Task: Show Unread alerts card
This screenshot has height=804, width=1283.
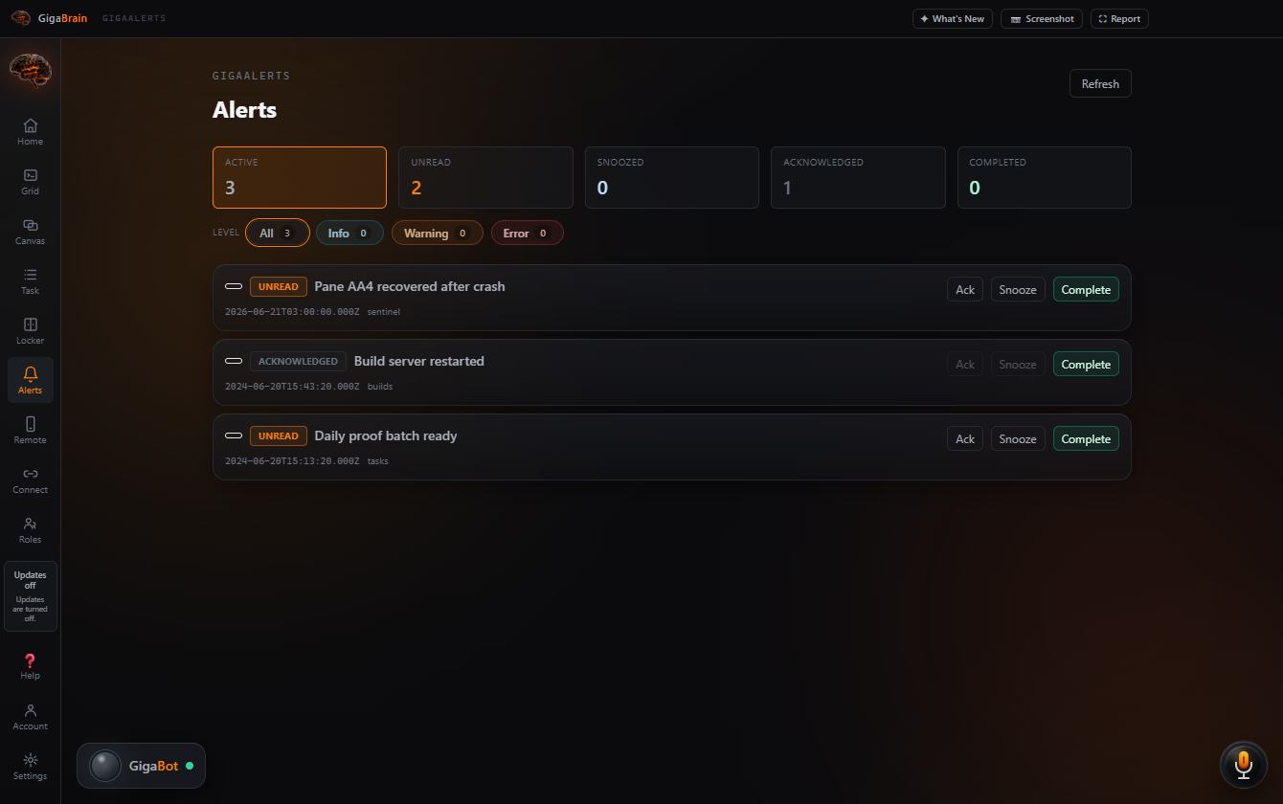Action: [x=485, y=177]
